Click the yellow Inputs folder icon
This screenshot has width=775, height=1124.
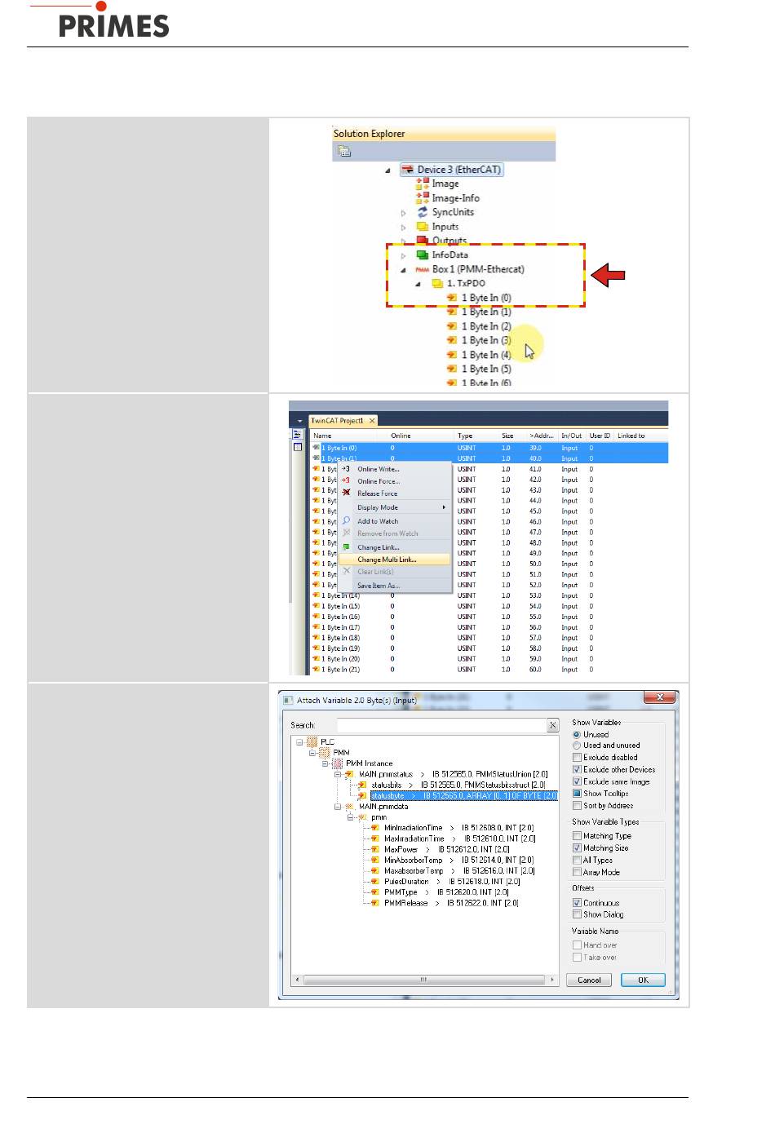(x=423, y=227)
